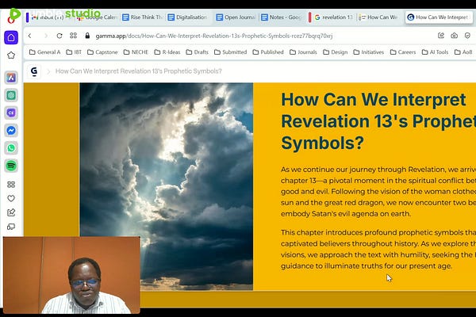
Task: Open the Submitted bookmarks folder
Action: click(230, 52)
